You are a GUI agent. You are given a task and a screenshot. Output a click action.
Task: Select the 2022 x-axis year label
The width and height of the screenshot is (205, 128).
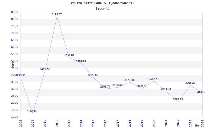tap(178, 123)
